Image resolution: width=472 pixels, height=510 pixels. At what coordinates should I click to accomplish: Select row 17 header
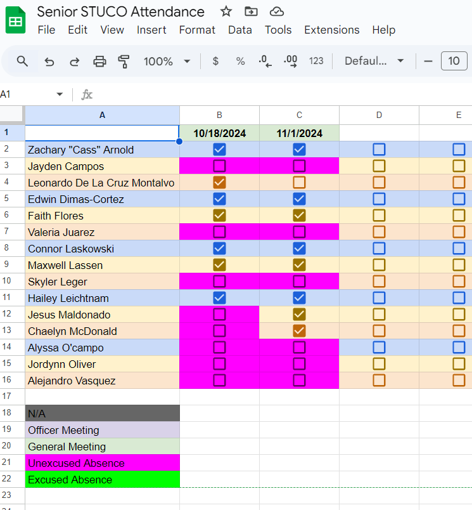12,396
